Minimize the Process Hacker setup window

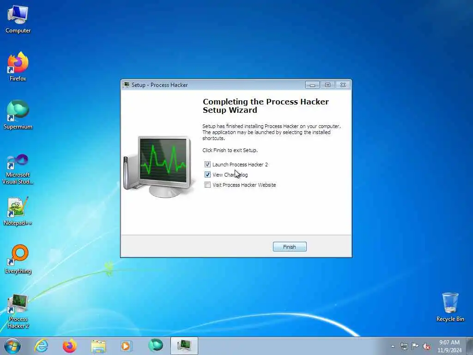click(312, 85)
